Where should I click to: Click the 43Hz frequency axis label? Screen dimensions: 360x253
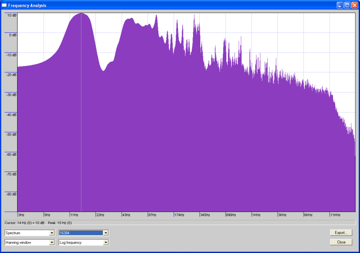coord(126,215)
